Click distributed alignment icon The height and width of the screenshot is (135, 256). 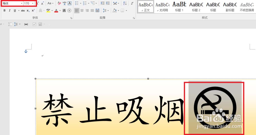(x=98, y=10)
